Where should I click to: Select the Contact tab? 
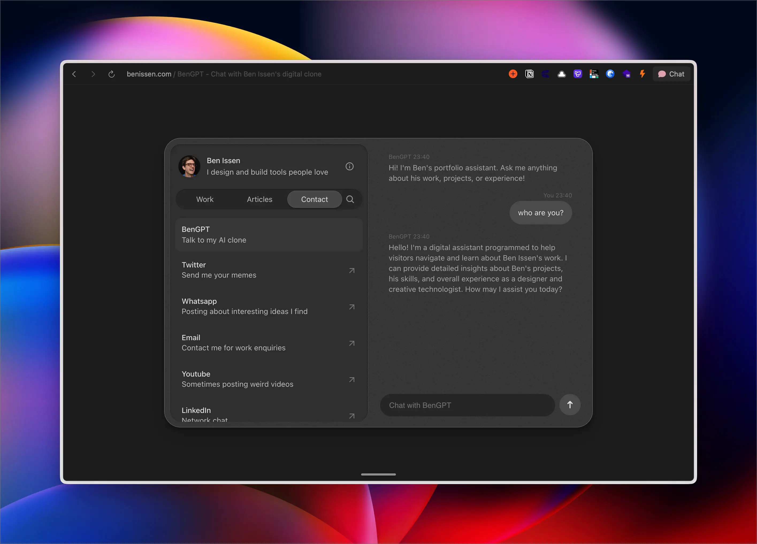point(314,199)
